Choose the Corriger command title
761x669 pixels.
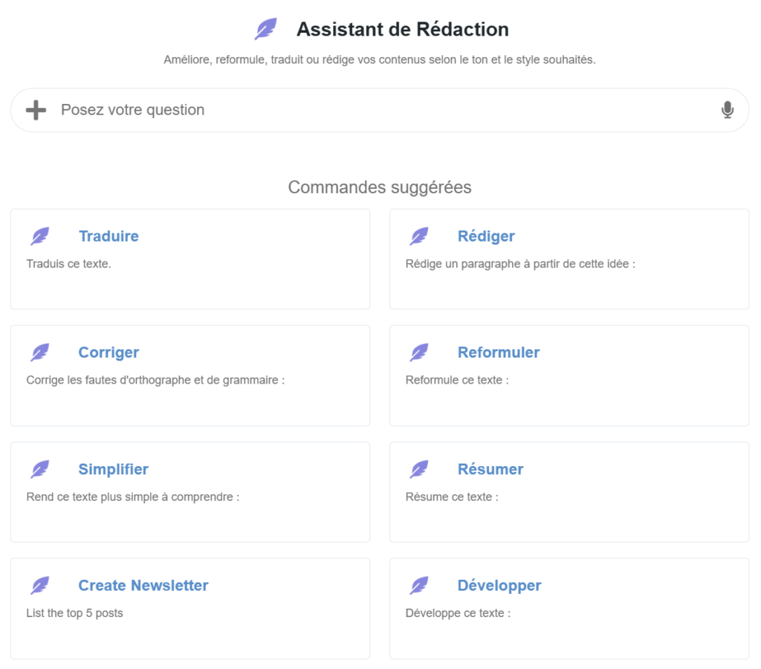pyautogui.click(x=109, y=352)
